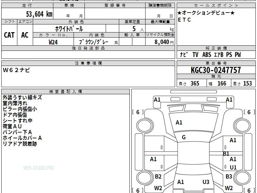Select the エアB equipment entry

pos(219,54)
